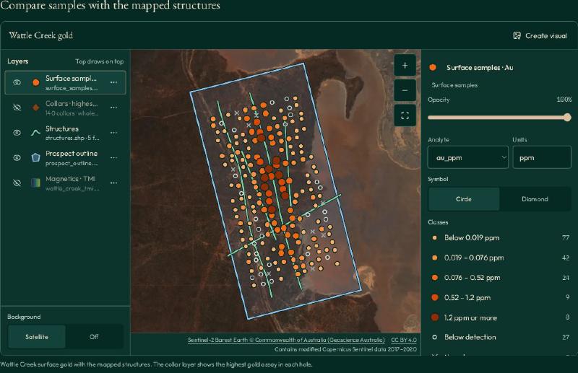Click the 0.076 – 0.52 ppm class swatch
Image resolution: width=578 pixels, height=373 pixels.
click(x=435, y=278)
